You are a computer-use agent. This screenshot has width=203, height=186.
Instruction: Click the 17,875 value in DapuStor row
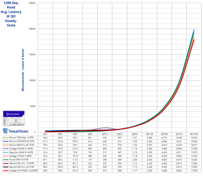pos(194,152)
